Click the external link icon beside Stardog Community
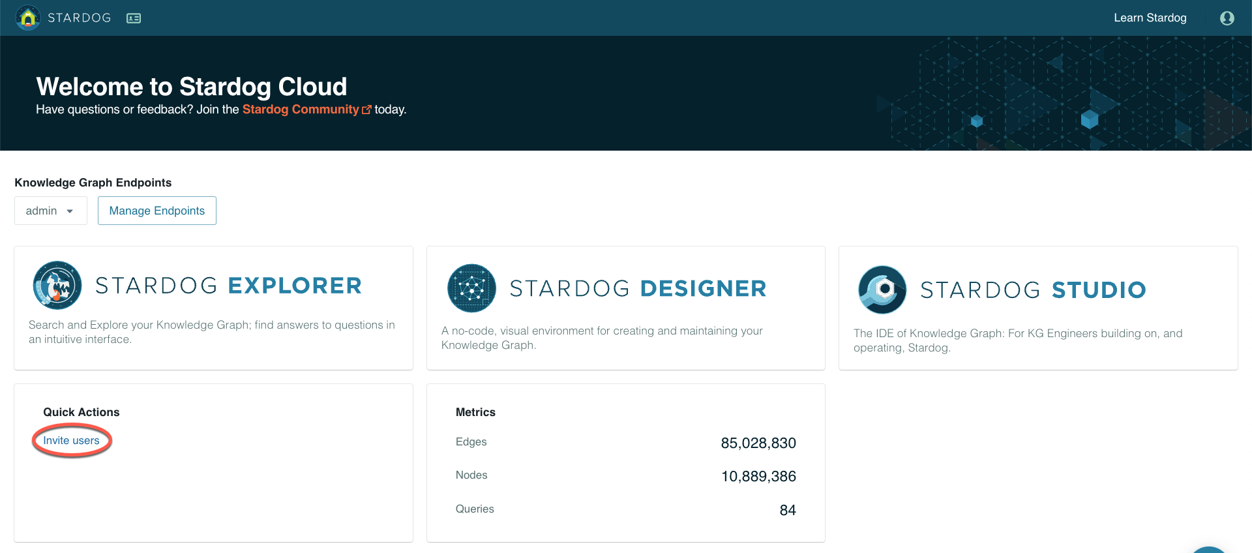Image resolution: width=1252 pixels, height=553 pixels. tap(366, 110)
